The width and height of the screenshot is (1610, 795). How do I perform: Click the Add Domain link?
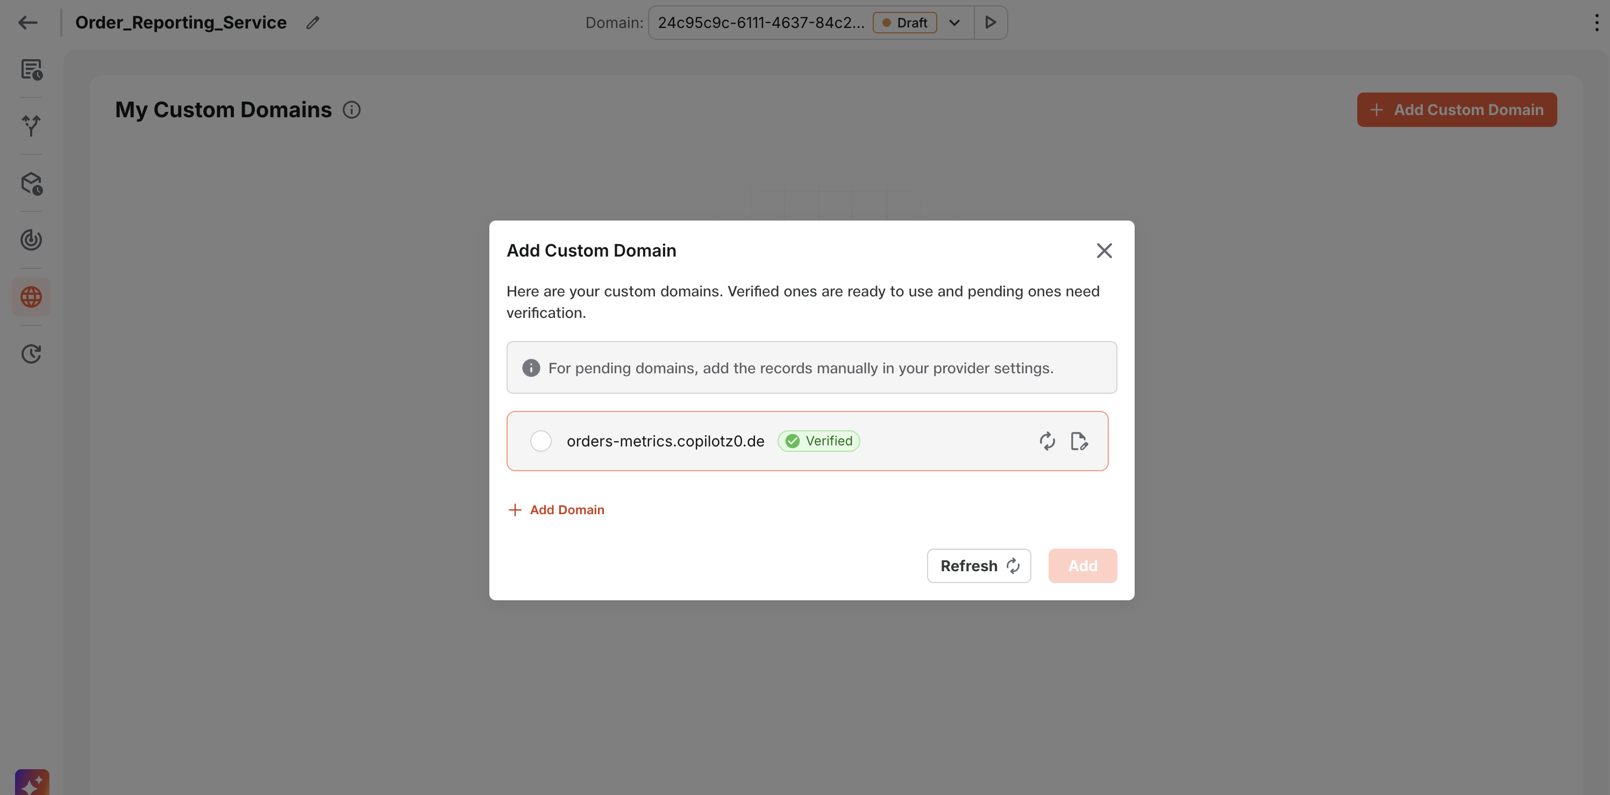point(555,509)
